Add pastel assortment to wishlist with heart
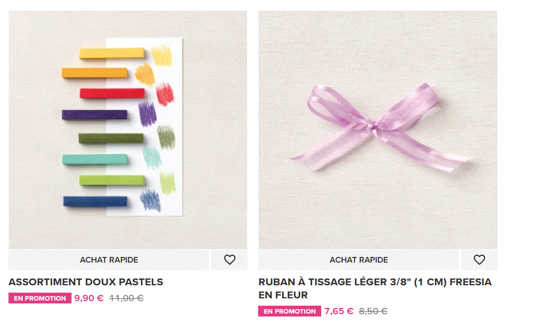543x325 pixels. tap(229, 260)
